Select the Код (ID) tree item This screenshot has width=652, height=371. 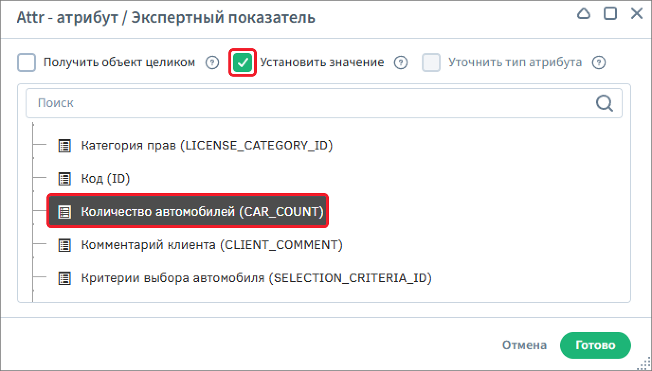105,179
